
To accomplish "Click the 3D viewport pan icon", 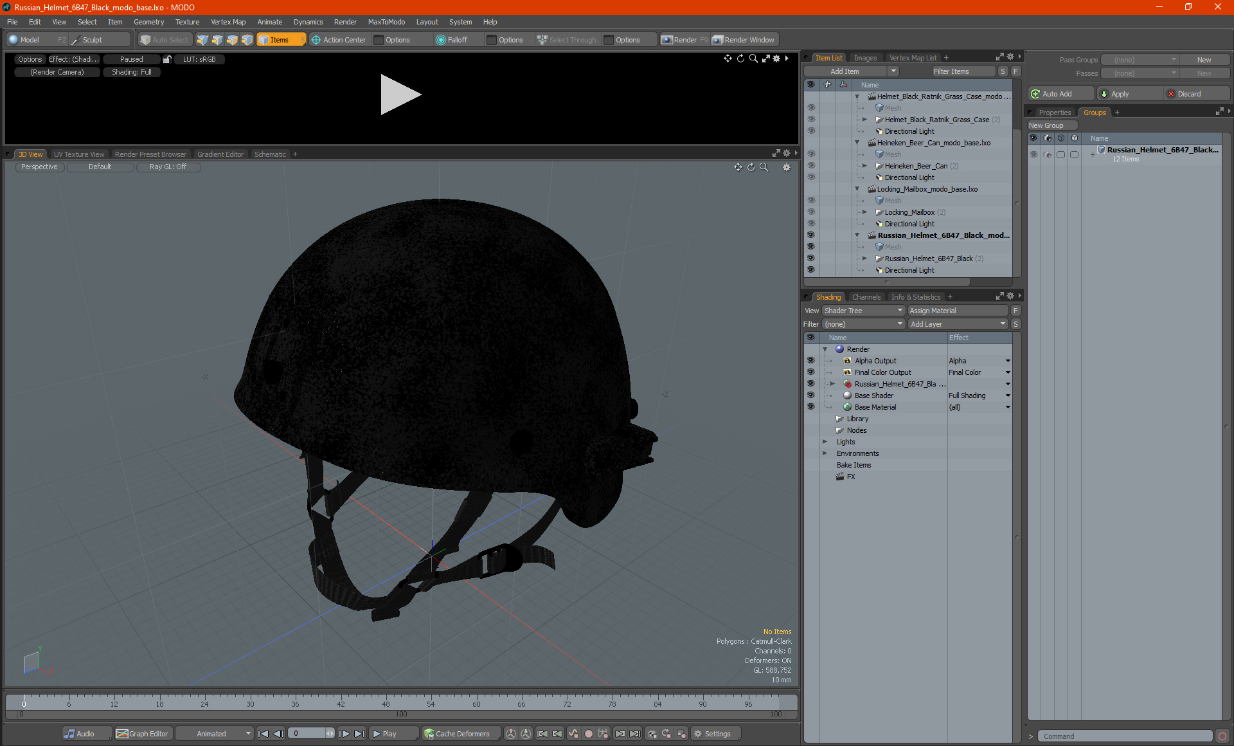I will (x=738, y=167).
